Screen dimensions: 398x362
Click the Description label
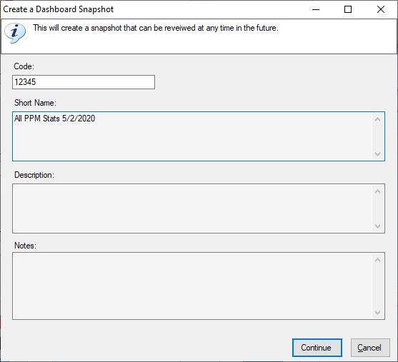pyautogui.click(x=34, y=175)
